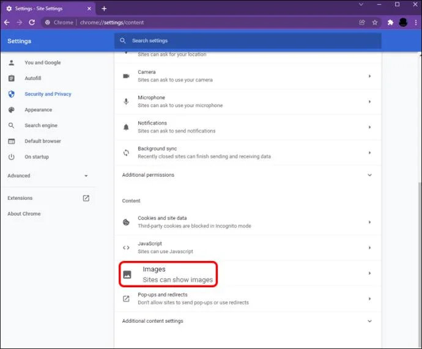Share this page from the address bar

362,23
